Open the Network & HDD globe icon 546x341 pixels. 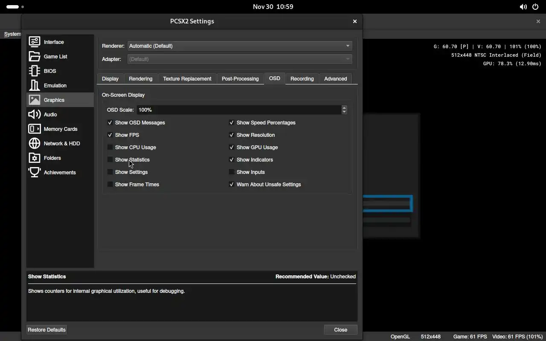[x=35, y=143]
